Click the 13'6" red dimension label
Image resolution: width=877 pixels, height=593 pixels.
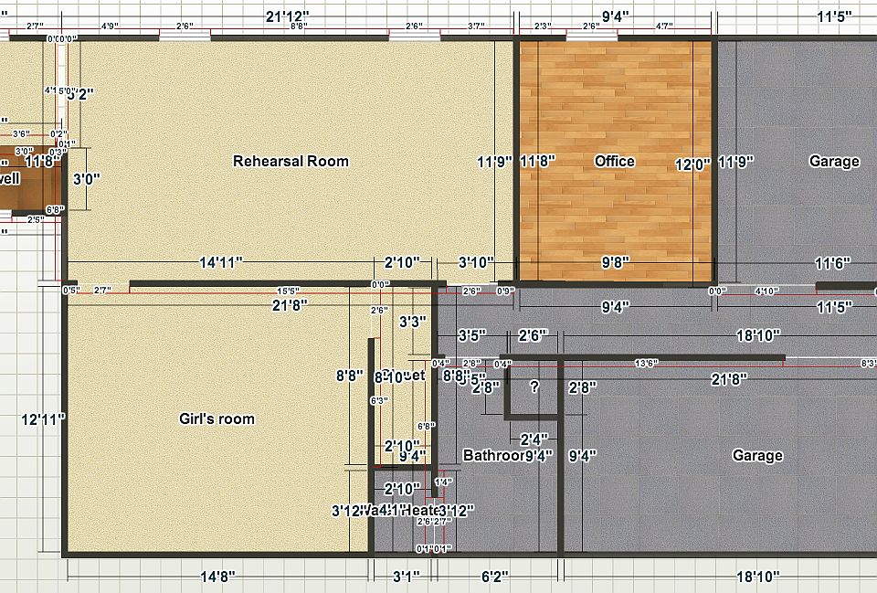coord(646,364)
